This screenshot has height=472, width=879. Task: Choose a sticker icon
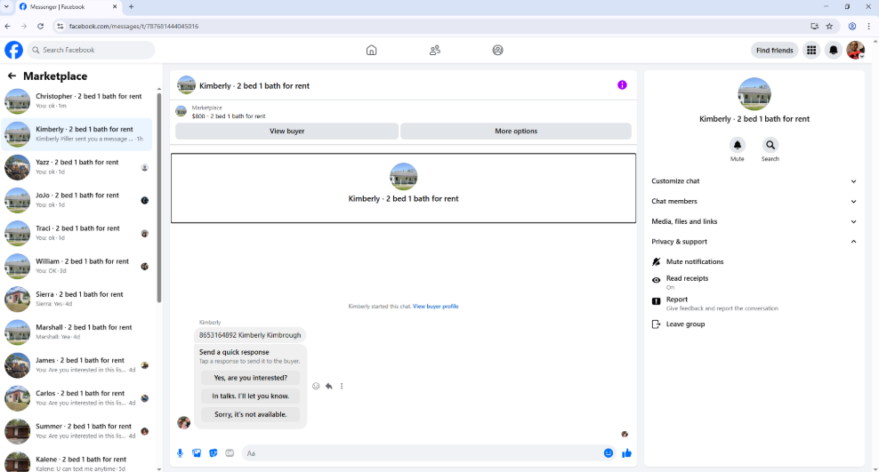(x=213, y=453)
